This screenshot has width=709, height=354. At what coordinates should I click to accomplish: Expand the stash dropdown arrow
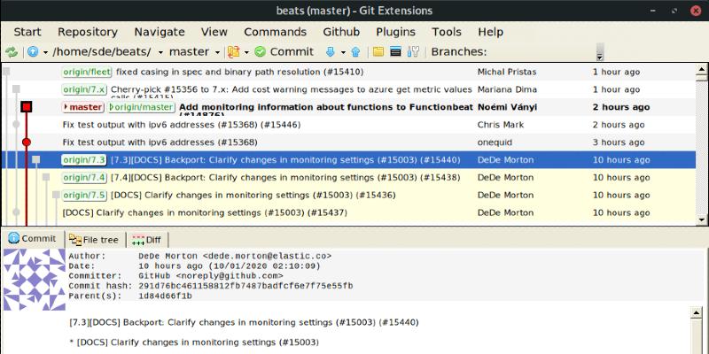[247, 51]
